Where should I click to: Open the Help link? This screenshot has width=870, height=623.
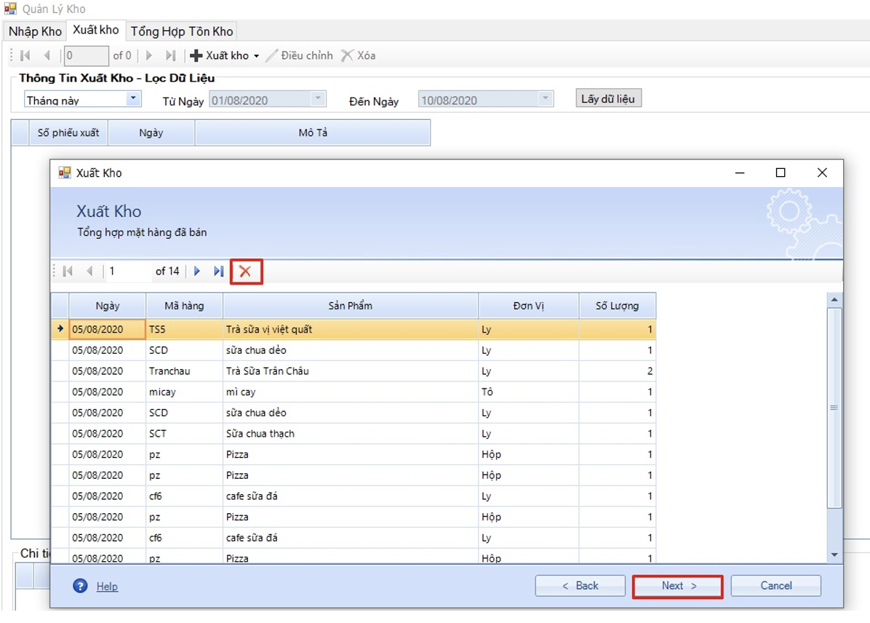click(107, 587)
